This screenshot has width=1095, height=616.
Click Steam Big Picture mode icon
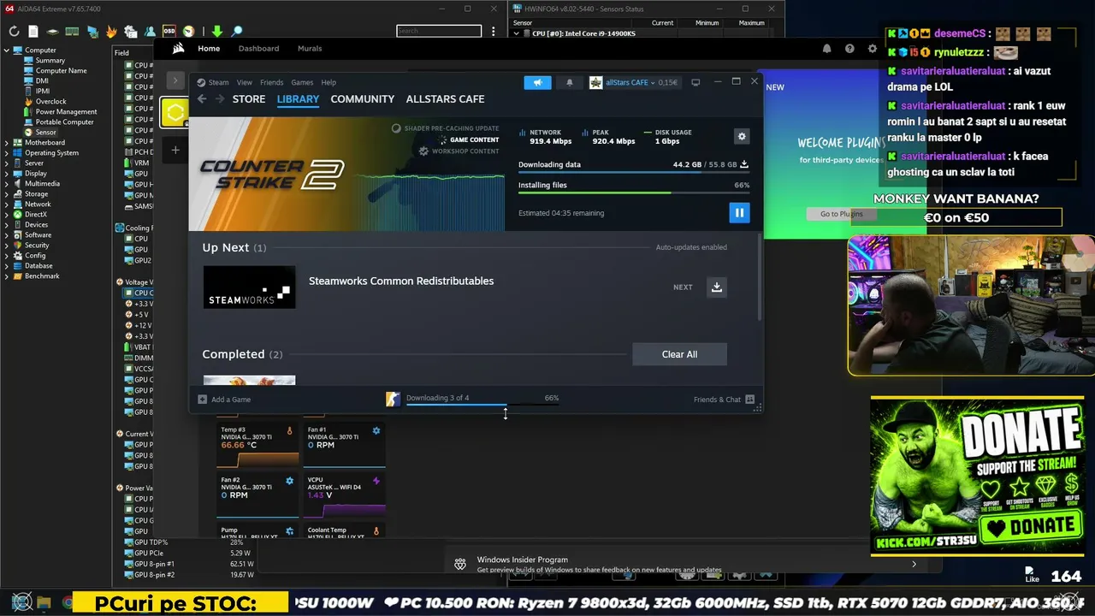pos(695,83)
